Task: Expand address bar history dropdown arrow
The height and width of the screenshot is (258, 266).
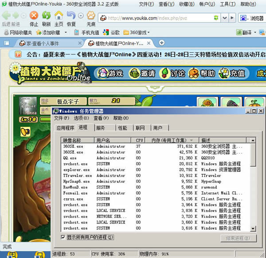Action: 225,18
